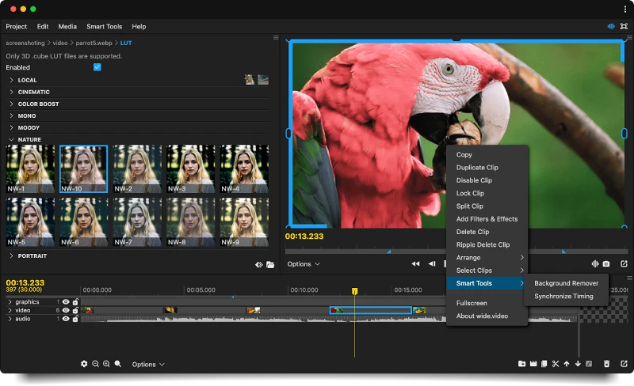
Task: Step back one frame in preview
Action: click(432, 263)
